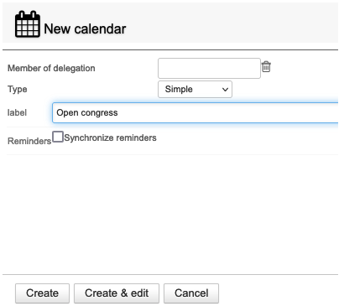Click empty area below the Reminders row

point(170,212)
